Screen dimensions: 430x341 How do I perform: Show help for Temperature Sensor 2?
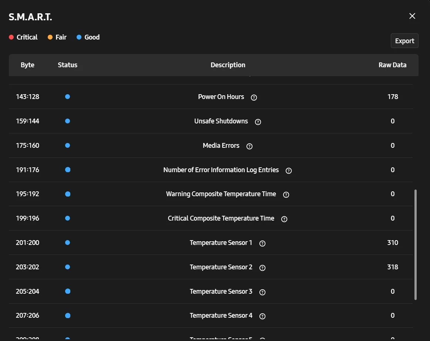pos(262,268)
